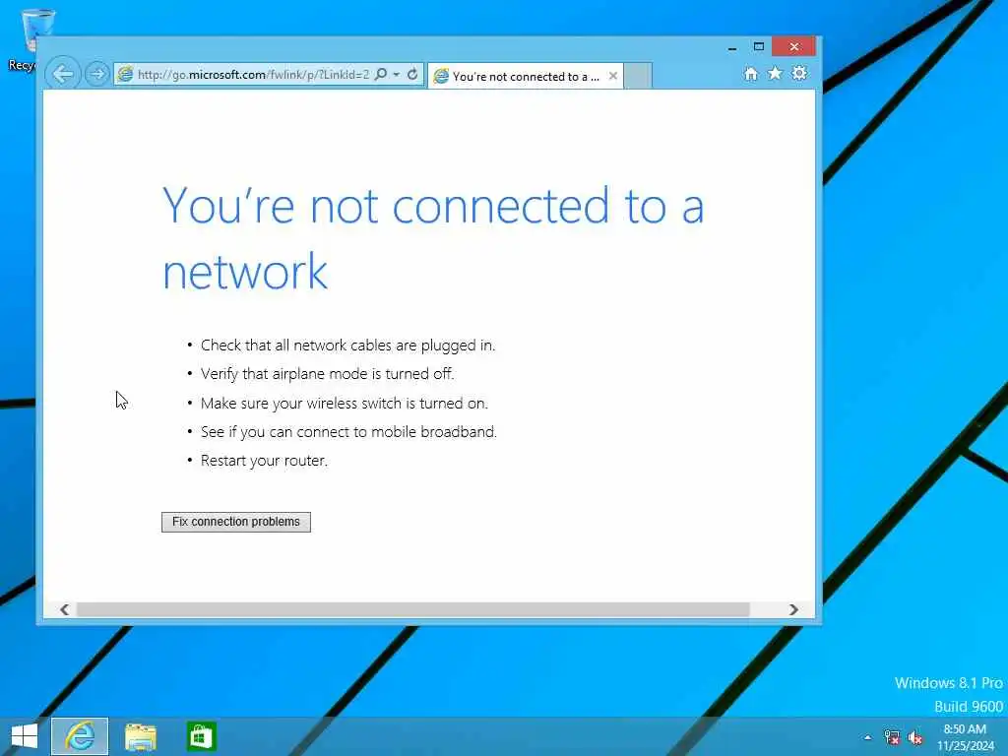Click inside the URL address field
Image resolution: width=1008 pixels, height=756 pixels.
click(x=253, y=75)
